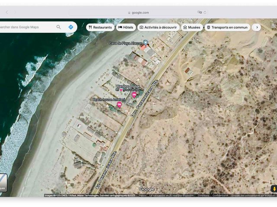Open the Google apps grid icon
The width and height of the screenshot is (277, 207).
(274, 26)
